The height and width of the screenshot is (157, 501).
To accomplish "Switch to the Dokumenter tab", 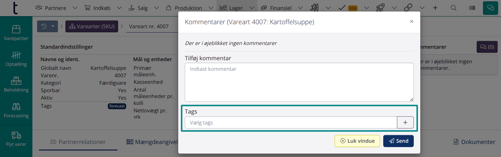I will 475,142.
